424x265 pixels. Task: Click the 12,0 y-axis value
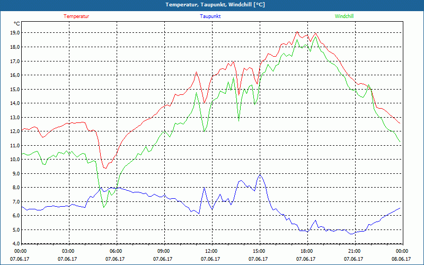click(x=15, y=131)
